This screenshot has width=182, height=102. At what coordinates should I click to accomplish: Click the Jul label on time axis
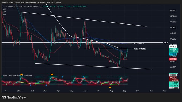coord(98,91)
